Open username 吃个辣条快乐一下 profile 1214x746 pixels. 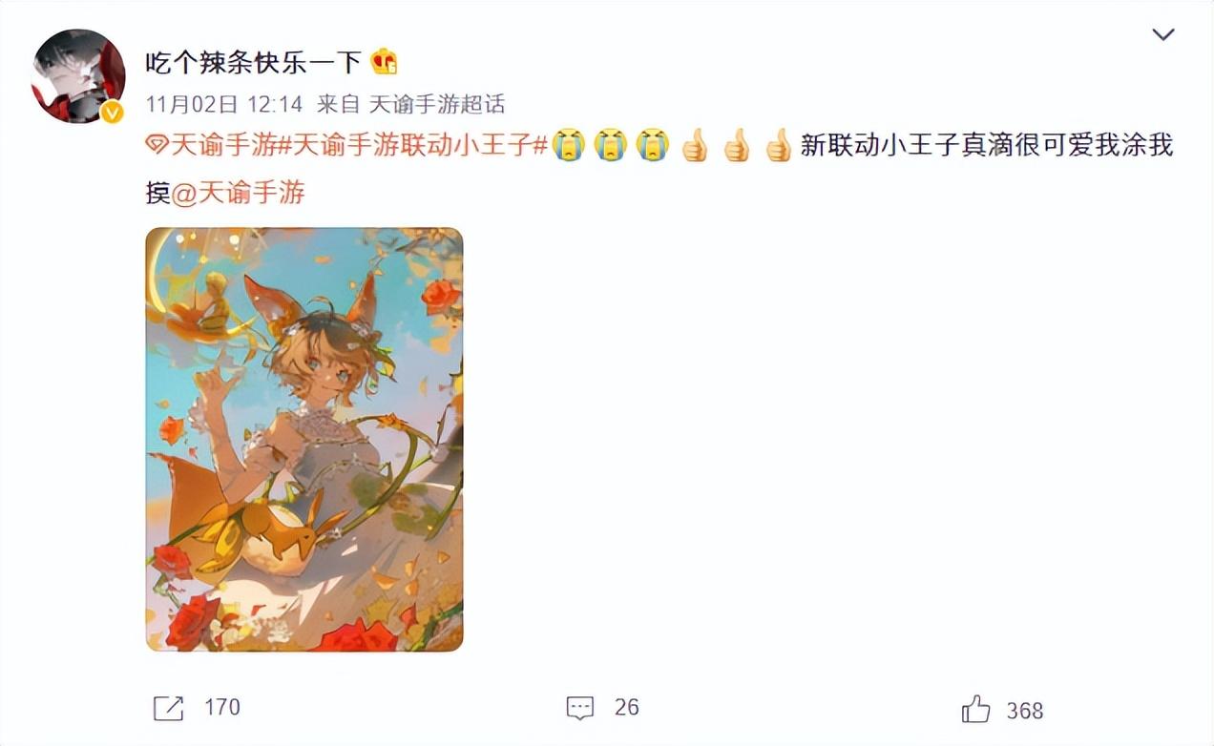[254, 62]
